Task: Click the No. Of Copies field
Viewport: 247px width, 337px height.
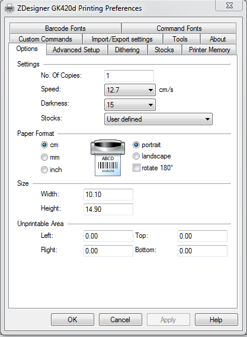Action: click(x=129, y=76)
